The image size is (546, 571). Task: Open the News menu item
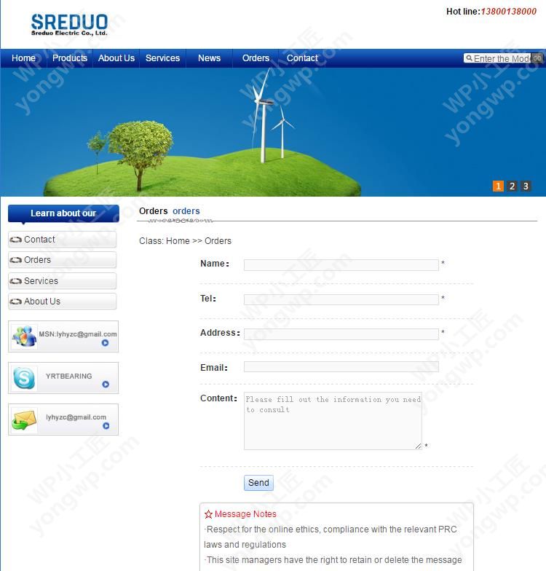209,58
